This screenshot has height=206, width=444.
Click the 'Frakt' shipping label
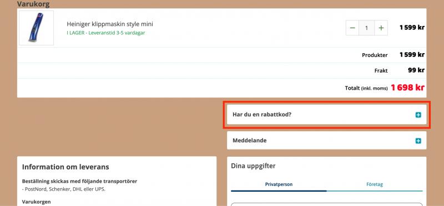[381, 71]
